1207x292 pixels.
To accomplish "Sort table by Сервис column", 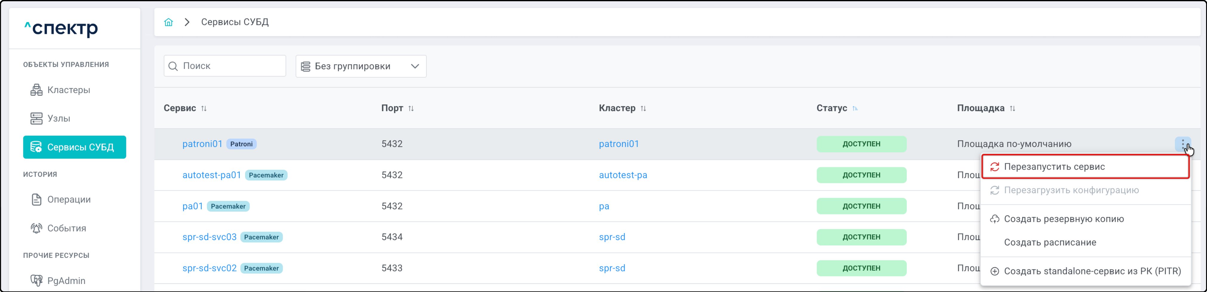I will click(204, 108).
